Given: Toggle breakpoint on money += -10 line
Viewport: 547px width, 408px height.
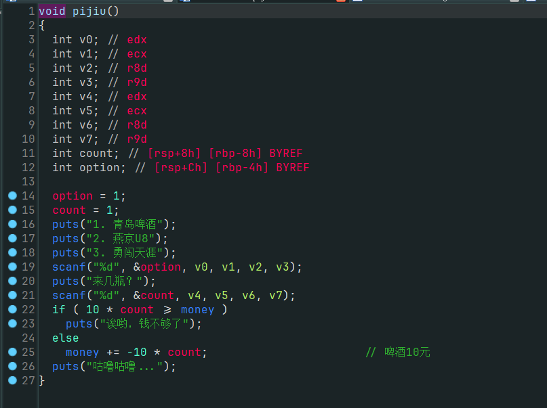Looking at the screenshot, I should [12, 352].
